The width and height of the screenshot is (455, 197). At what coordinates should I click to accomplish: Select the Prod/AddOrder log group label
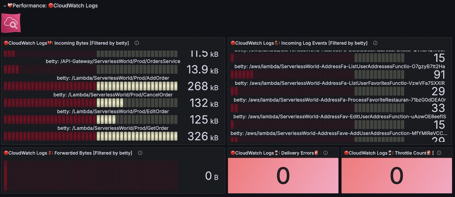pyautogui.click(x=113, y=78)
